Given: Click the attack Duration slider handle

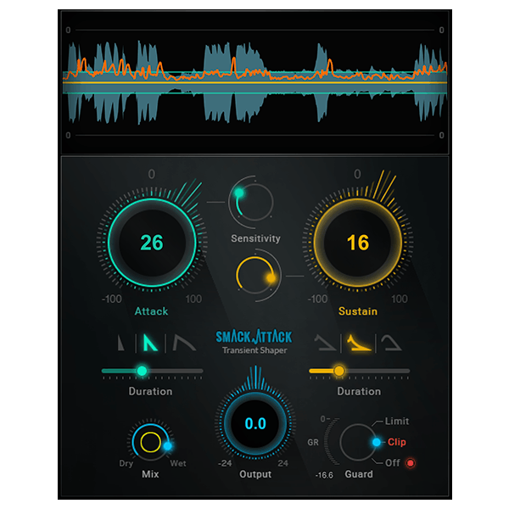Looking at the screenshot, I should click(142, 371).
